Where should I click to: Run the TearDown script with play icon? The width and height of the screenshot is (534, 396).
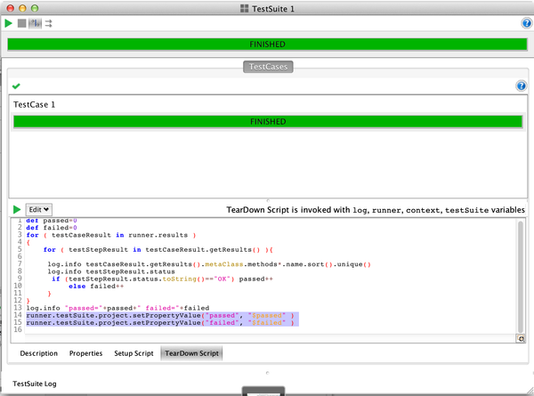tap(17, 209)
